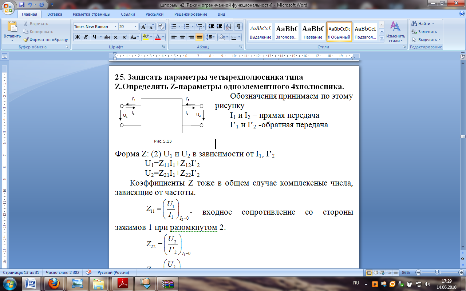Image resolution: width=466 pixels, height=291 pixels.
Task: Open the Paragraph (Абзац) dialog launcher
Action: 241,47
